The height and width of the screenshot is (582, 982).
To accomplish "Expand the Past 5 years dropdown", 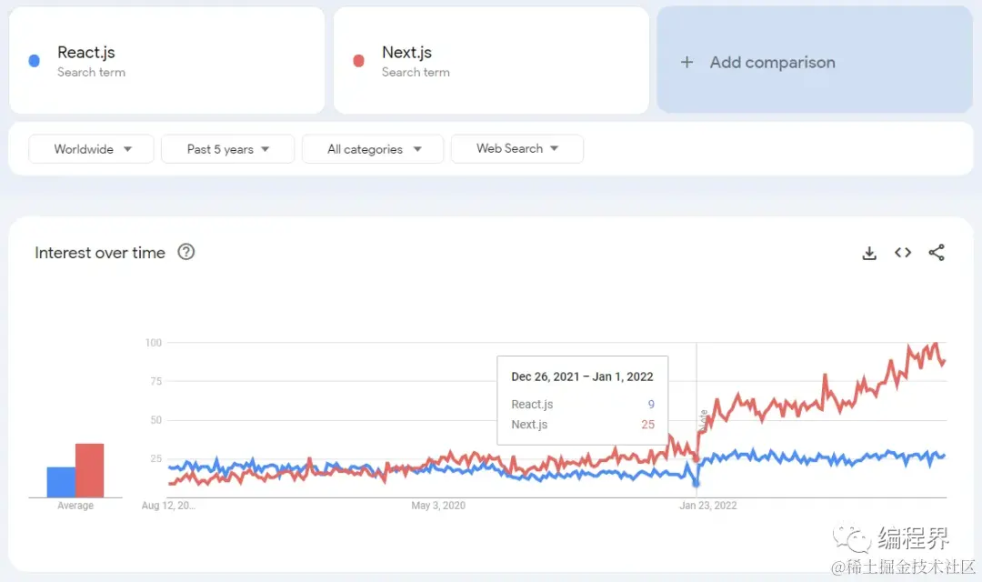I will 227,149.
